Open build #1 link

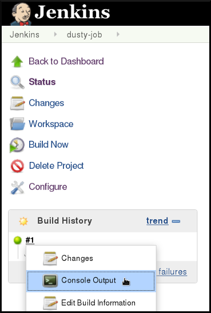coord(30,240)
